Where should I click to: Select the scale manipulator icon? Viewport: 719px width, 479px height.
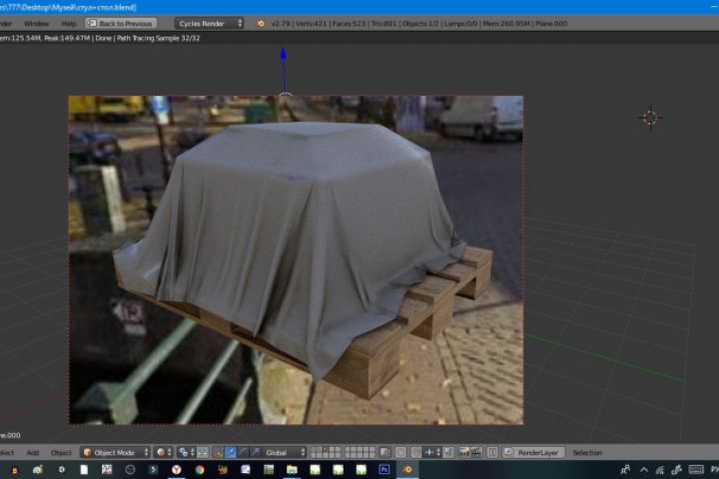tap(256, 452)
